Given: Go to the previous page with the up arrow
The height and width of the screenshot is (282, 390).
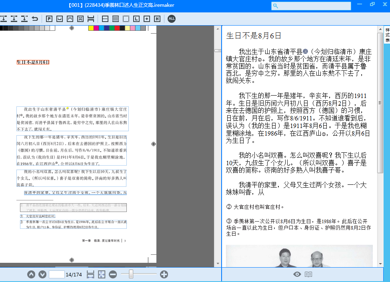Looking at the screenshot, I should 31,274.
